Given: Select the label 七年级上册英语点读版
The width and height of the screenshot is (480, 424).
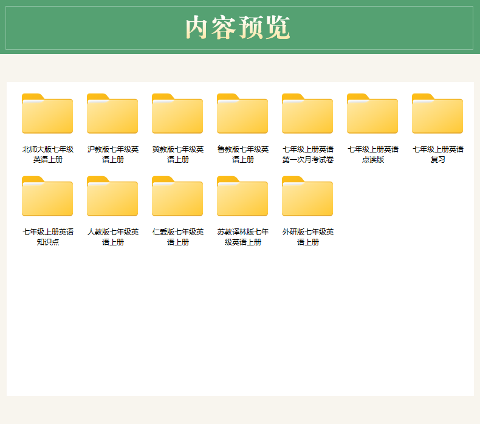Looking at the screenshot, I should click(373, 154).
